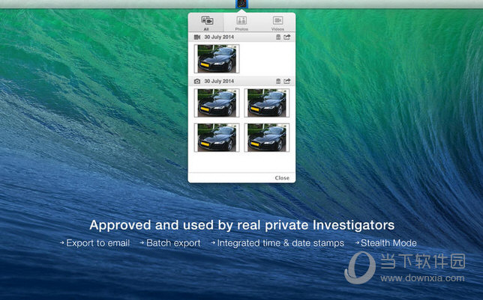Switch to the Photos tab

coord(241,22)
